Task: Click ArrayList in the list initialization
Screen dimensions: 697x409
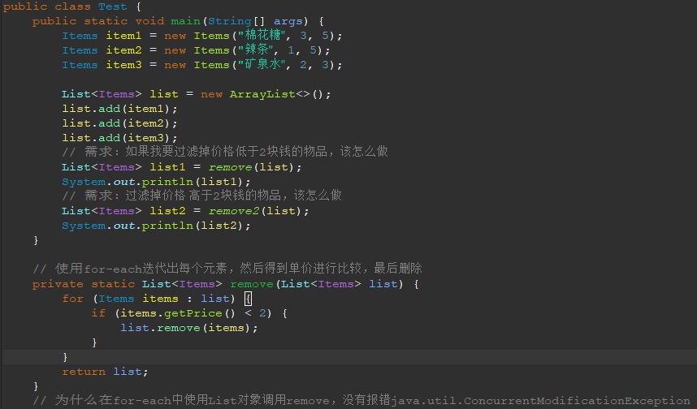Action: click(262, 94)
